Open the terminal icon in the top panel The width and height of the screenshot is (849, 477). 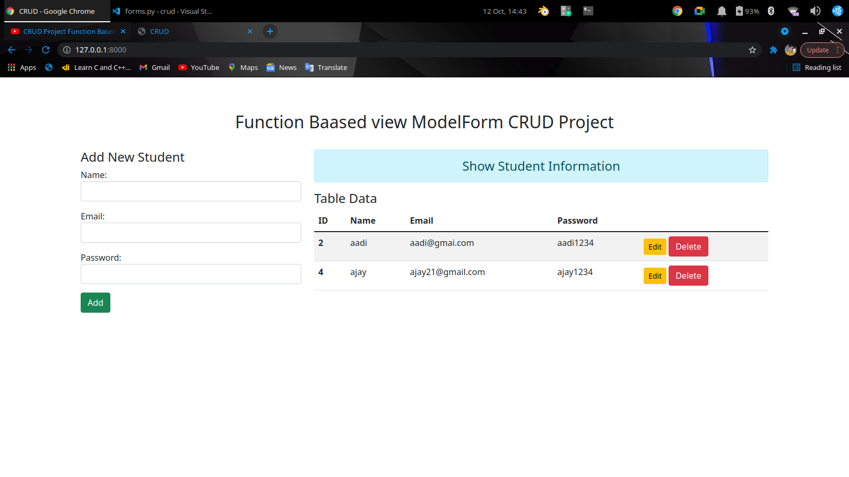(x=588, y=11)
